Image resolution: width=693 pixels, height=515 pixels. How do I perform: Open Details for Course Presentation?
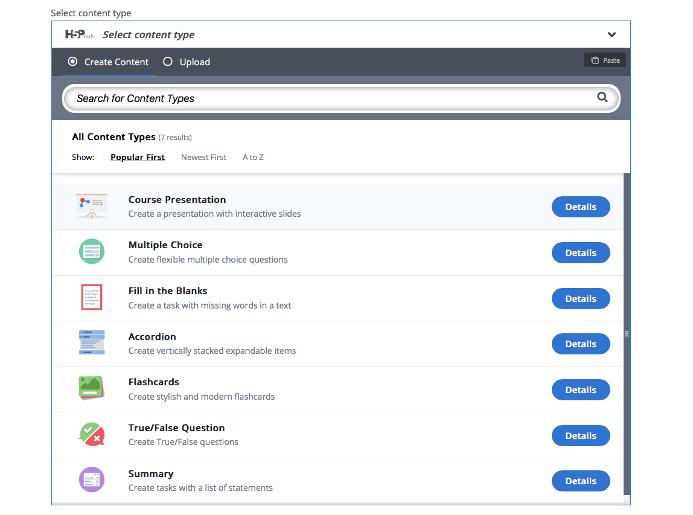pyautogui.click(x=581, y=207)
